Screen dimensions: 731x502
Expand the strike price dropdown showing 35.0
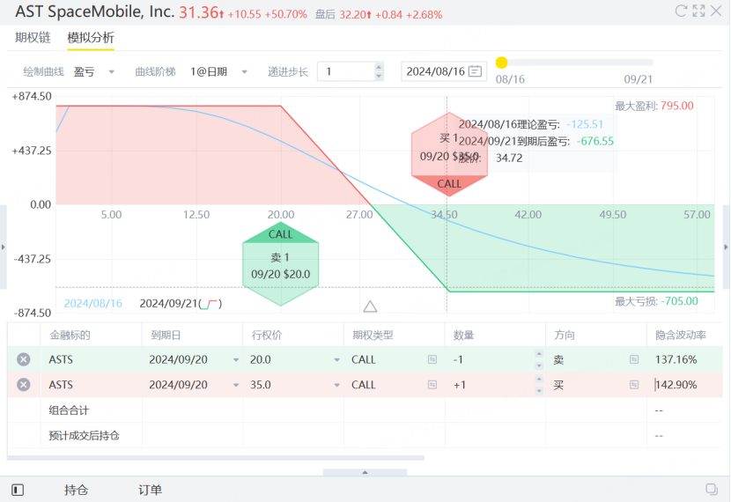(x=336, y=385)
